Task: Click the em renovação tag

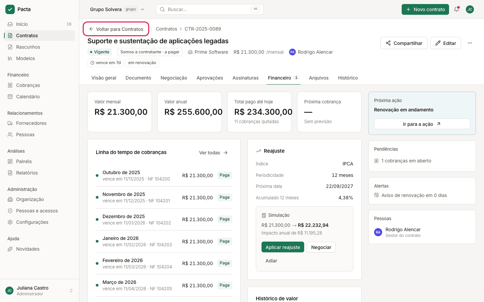Action: 142,63
